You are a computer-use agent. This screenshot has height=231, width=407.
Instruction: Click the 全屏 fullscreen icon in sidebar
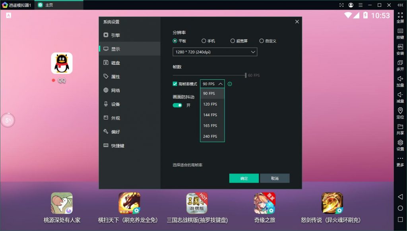400,15
